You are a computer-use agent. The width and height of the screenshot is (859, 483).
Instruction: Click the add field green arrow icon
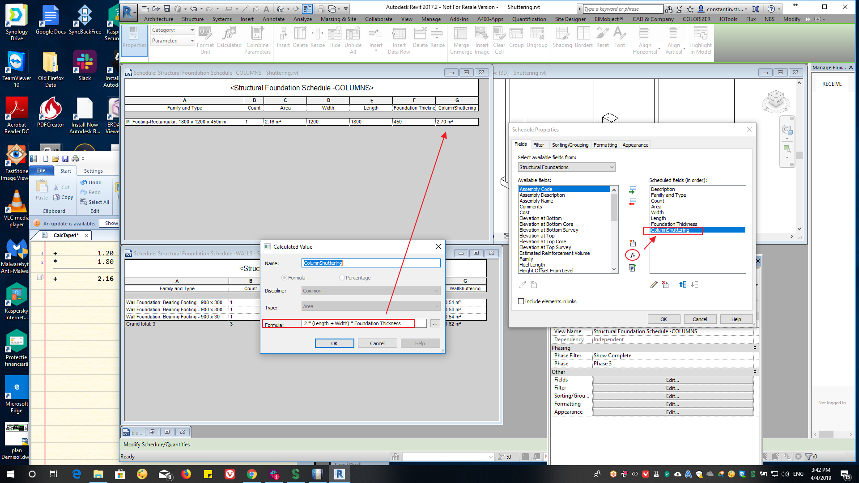coord(633,190)
